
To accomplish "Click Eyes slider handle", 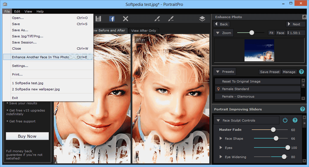I will click(x=288, y=147).
